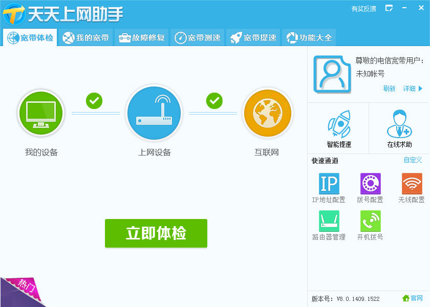Image resolution: width=430 pixels, height=307 pixels.
Task: Open the 拨号配置 dial-up configuration icon
Action: tap(370, 184)
